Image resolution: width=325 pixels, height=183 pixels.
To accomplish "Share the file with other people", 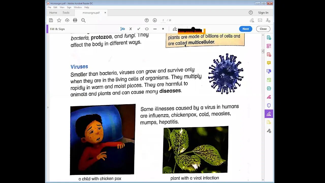I will click(x=268, y=20).
